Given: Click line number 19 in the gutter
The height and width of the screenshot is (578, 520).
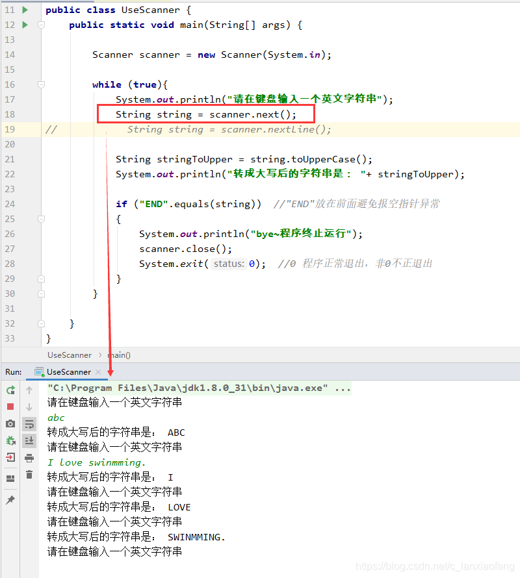Looking at the screenshot, I should (x=10, y=129).
